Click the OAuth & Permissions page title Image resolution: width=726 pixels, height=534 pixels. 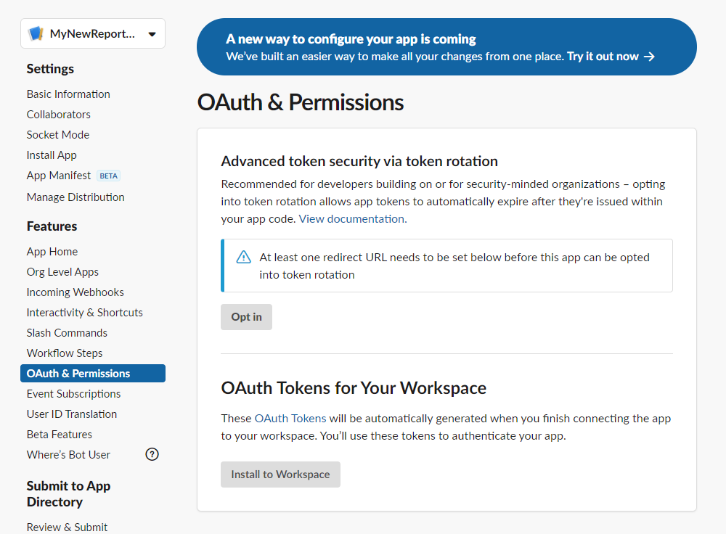[301, 102]
